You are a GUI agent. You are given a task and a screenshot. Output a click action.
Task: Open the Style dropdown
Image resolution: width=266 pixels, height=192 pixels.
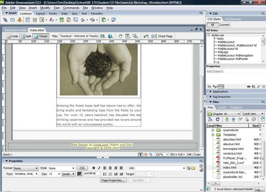click(62, 168)
